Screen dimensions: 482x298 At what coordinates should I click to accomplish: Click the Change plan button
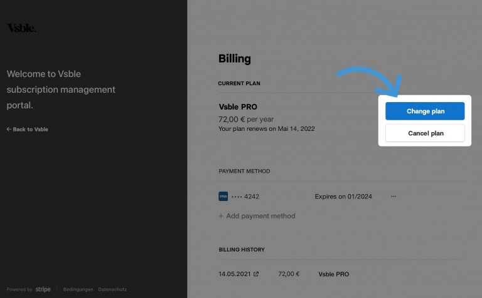[425, 111]
